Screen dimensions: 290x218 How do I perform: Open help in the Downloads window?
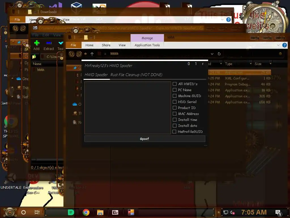(x=229, y=20)
